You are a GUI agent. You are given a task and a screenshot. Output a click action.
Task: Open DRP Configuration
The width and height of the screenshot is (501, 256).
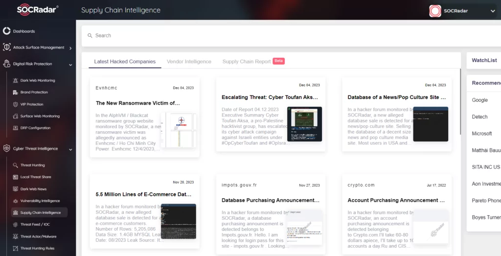coord(35,128)
